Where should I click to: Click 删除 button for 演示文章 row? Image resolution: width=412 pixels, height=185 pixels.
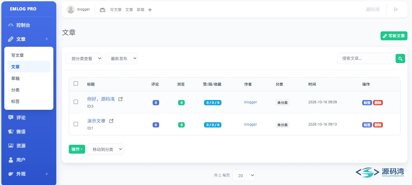pos(378,125)
